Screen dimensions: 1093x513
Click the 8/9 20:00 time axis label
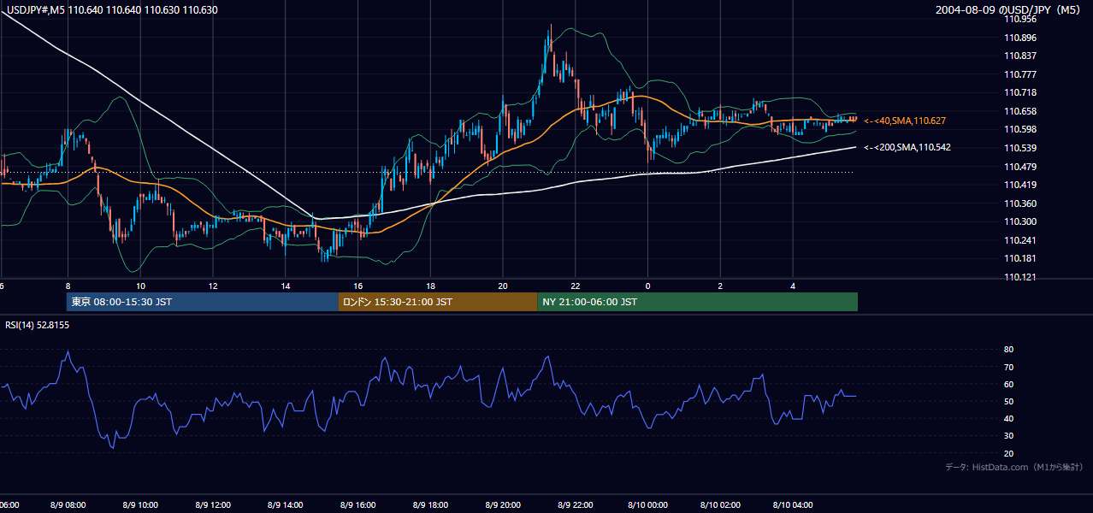[x=503, y=505]
